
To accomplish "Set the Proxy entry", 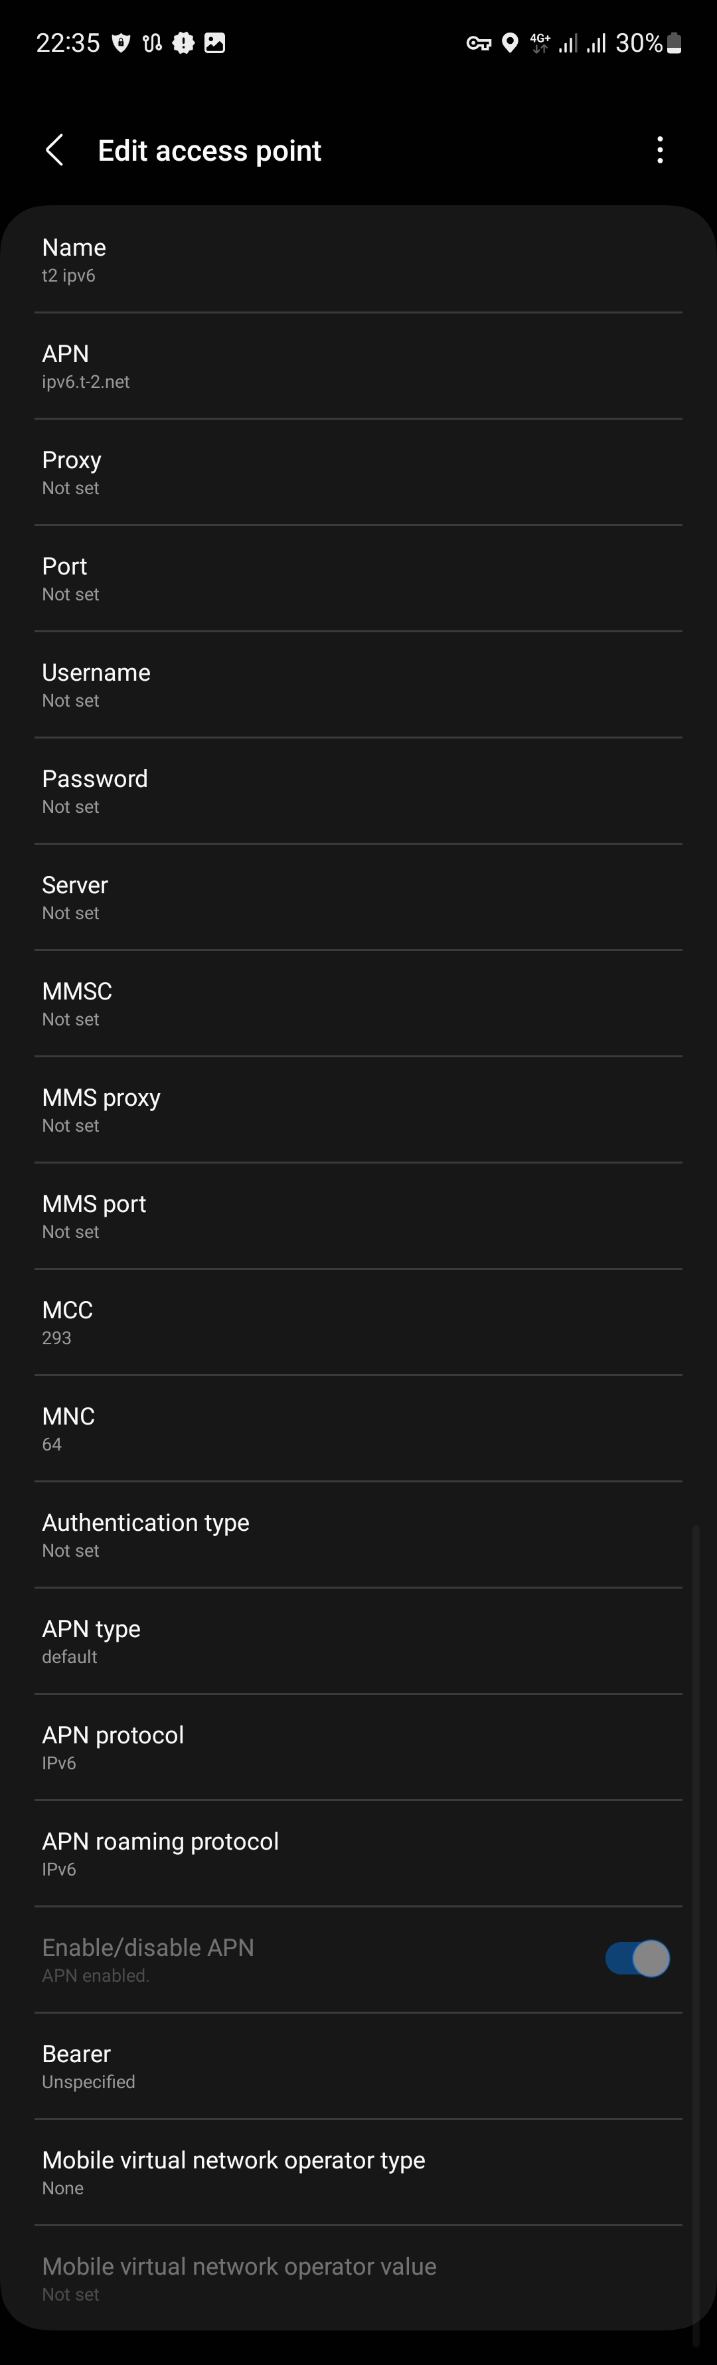I will [358, 473].
